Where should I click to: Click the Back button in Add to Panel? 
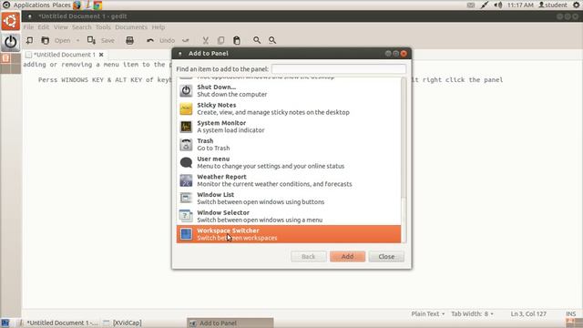pos(308,256)
